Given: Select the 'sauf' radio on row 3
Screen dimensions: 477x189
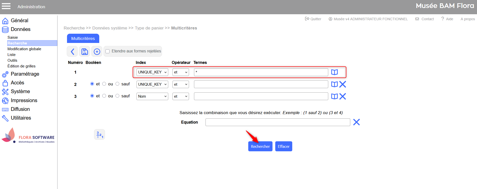Looking at the screenshot, I should [x=117, y=96].
